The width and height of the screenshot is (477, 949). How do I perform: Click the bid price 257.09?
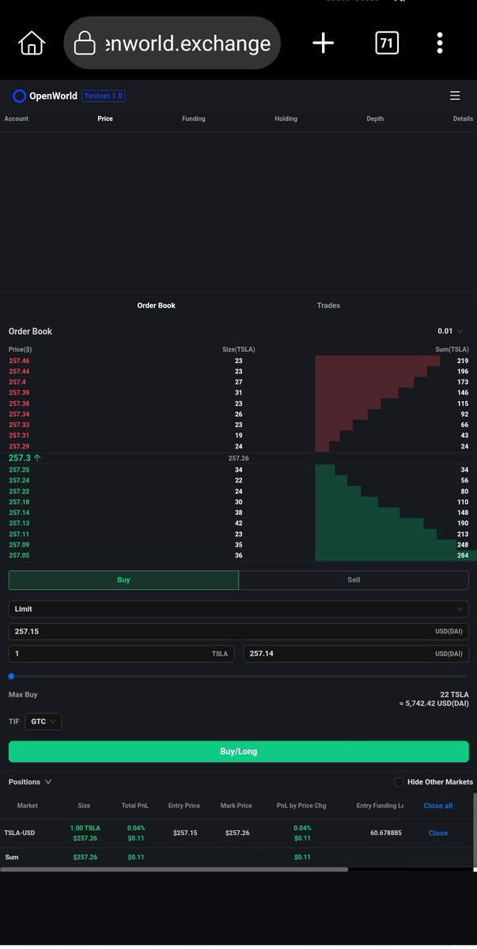pos(19,545)
